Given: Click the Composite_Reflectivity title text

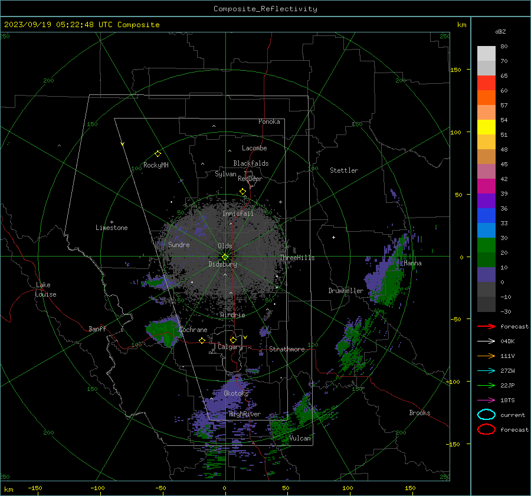Looking at the screenshot, I should (265, 9).
